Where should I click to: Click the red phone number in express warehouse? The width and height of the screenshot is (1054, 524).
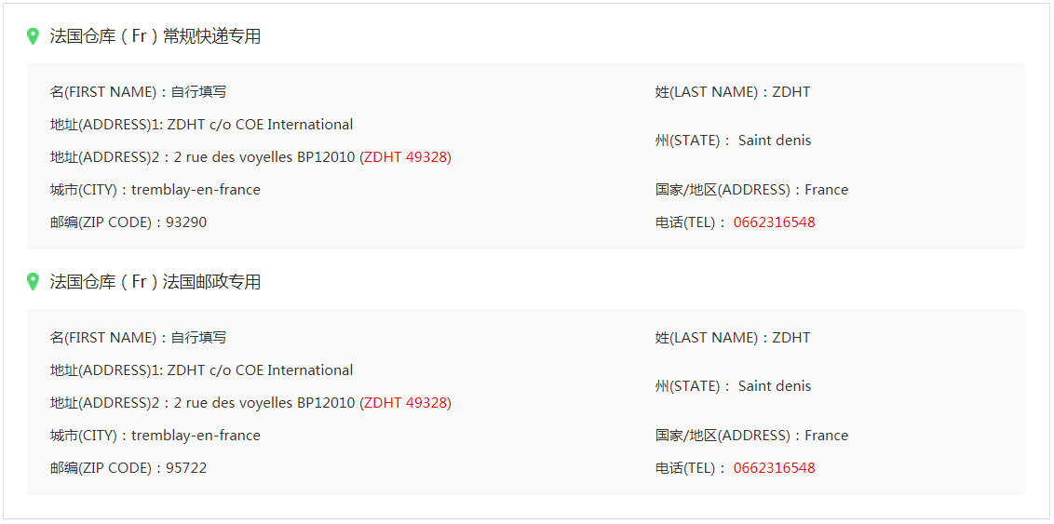tap(774, 222)
